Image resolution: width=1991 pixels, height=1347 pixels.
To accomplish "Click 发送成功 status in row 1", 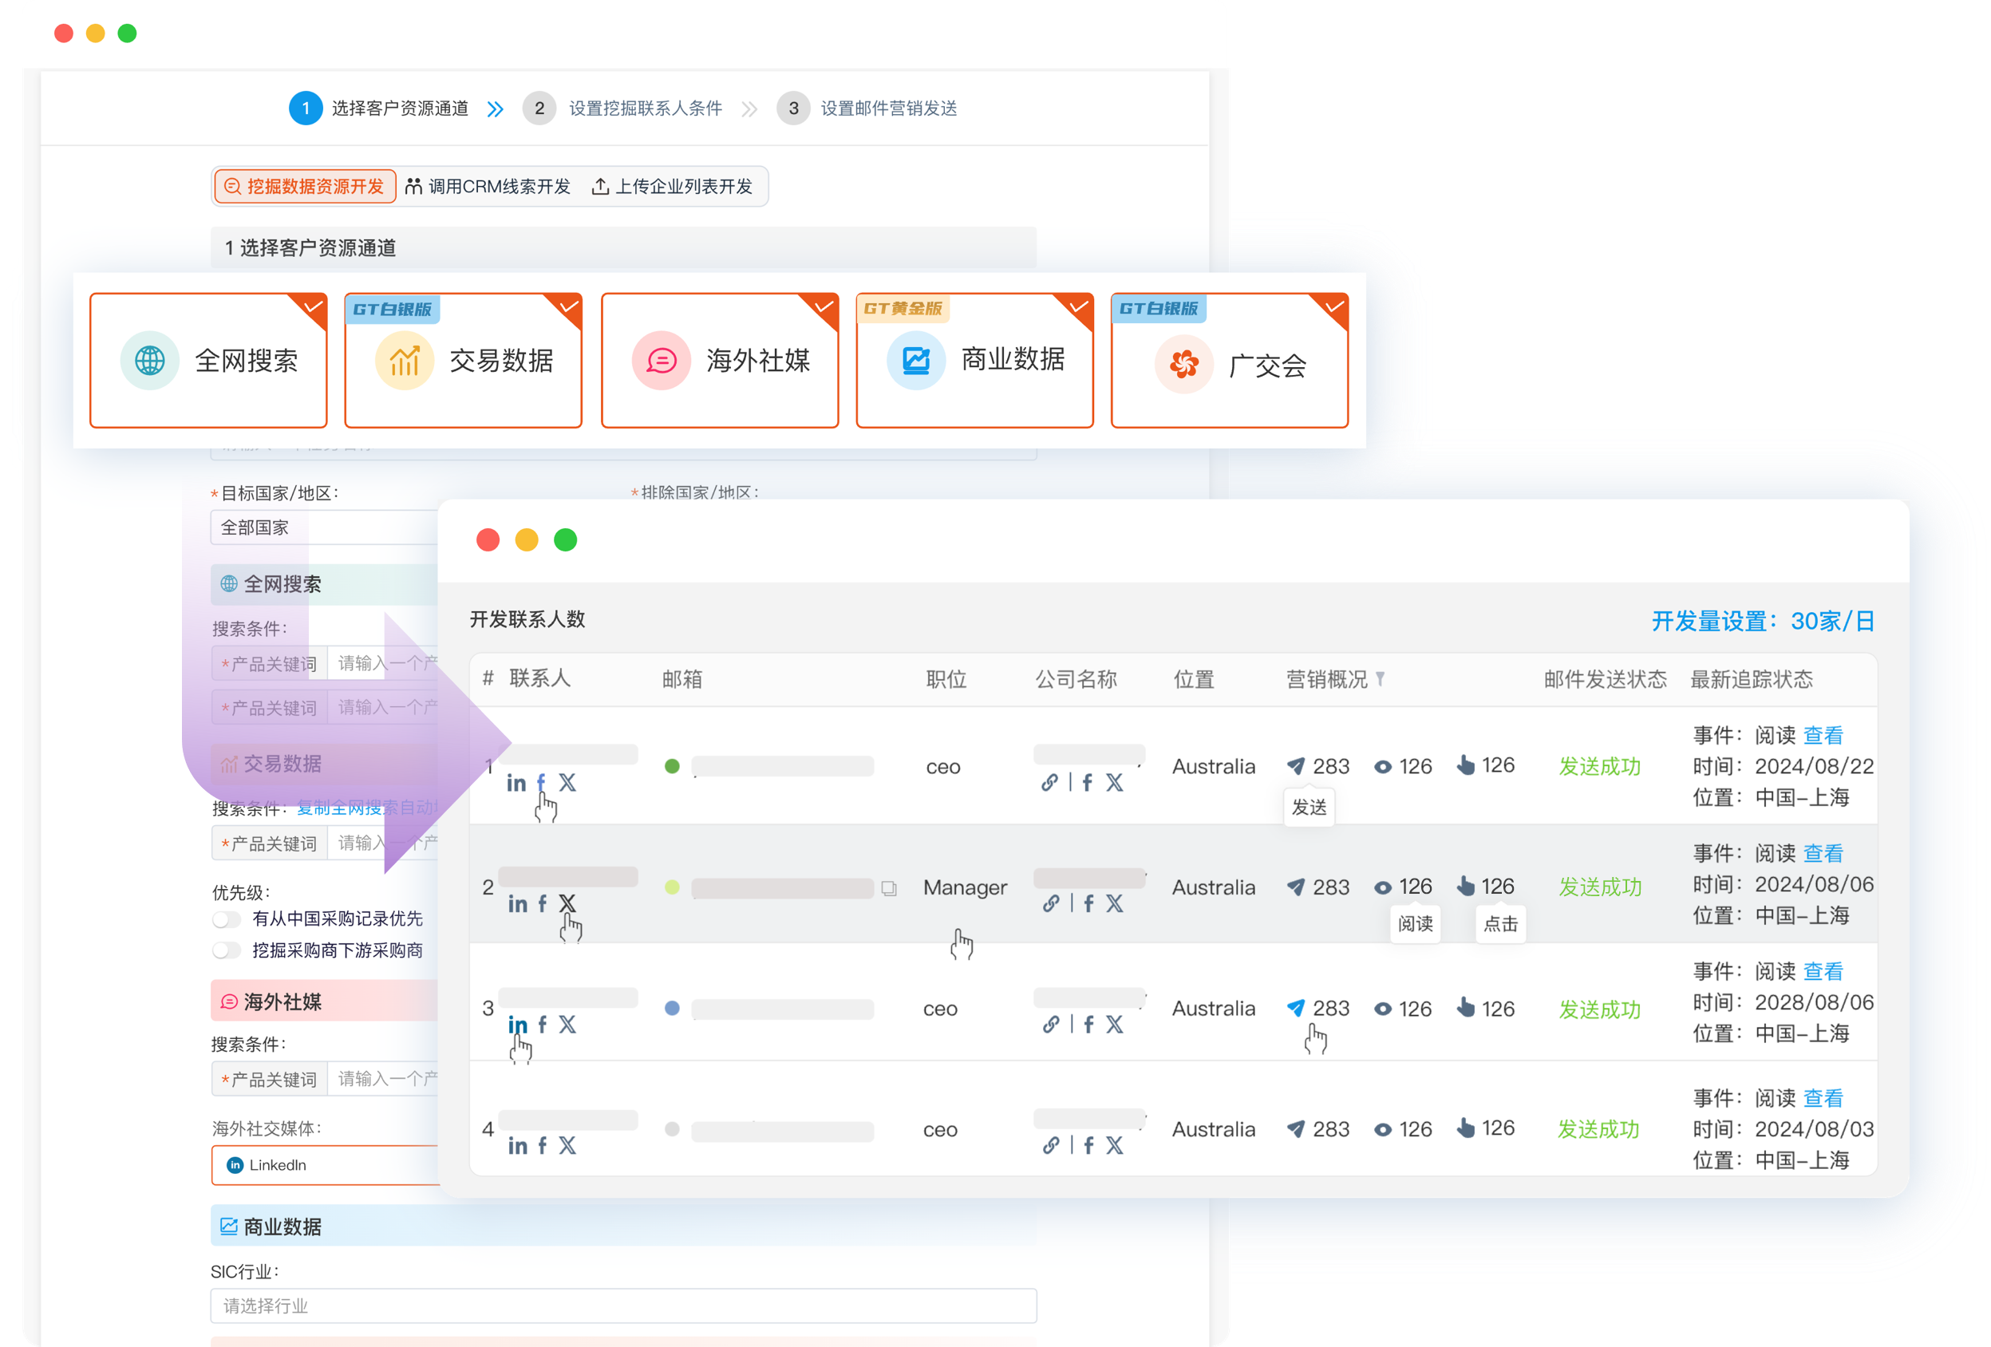I will [1599, 767].
